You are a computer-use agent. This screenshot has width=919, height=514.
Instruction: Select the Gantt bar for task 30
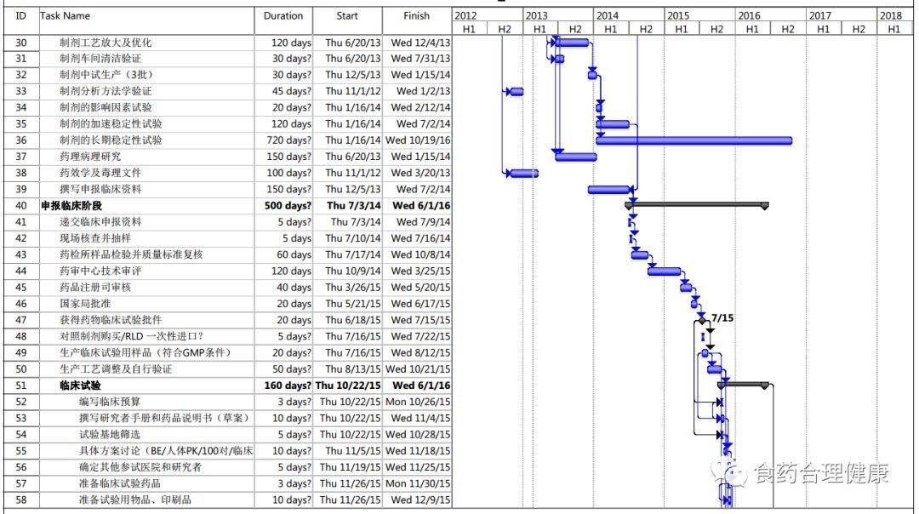572,43
